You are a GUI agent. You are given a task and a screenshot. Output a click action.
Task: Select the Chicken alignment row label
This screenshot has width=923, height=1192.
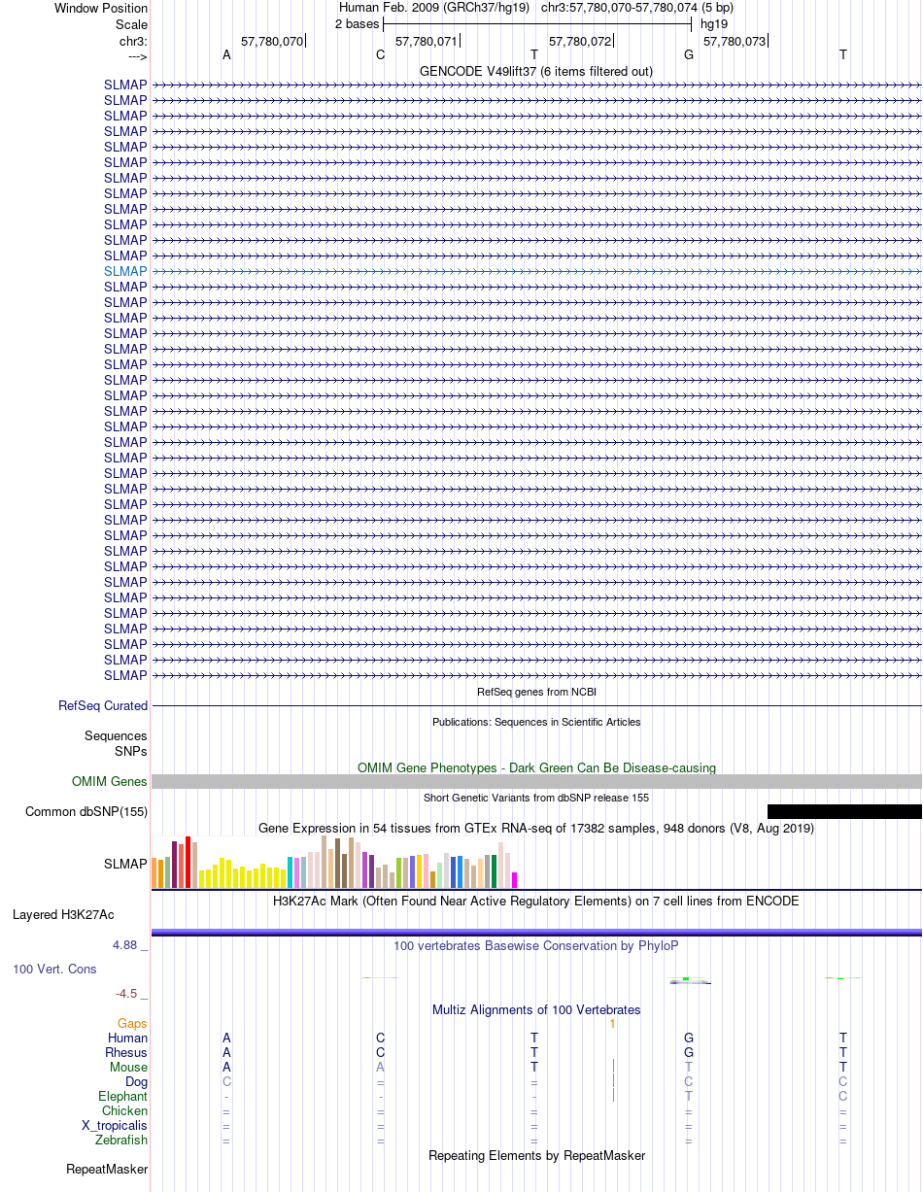pyautogui.click(x=125, y=1110)
